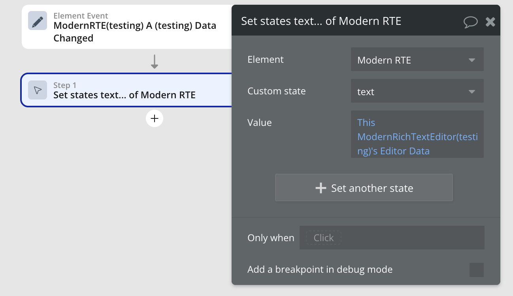Click the Only when condition placeholder
Screen dimensions: 513x296
tap(323, 238)
